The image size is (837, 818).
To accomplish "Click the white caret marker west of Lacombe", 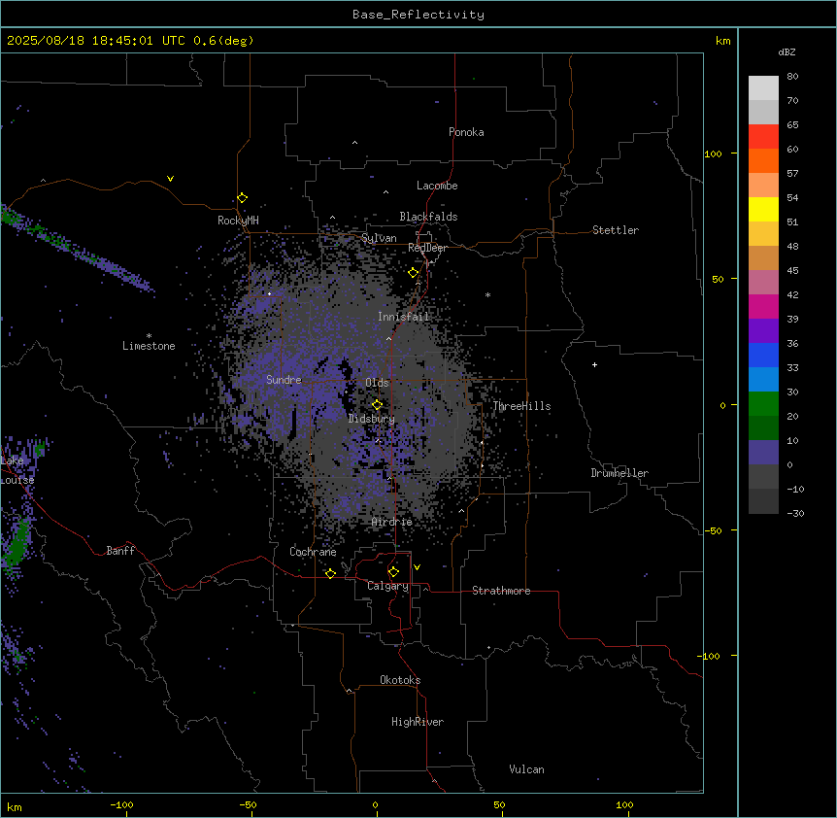I will 385,192.
